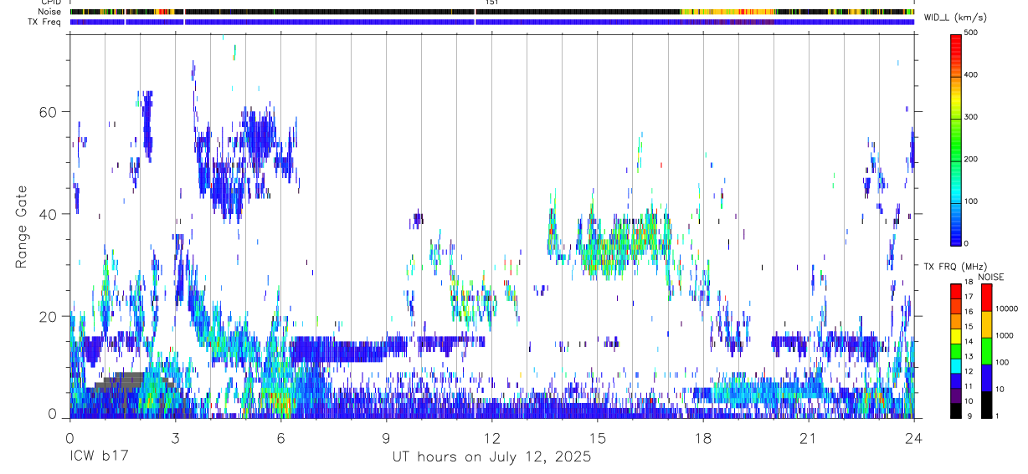Click the 6 tick on UT hours axis

[280, 437]
